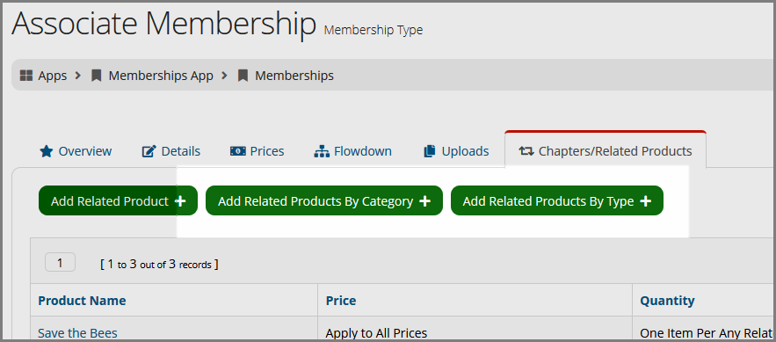Open the Overview tab
This screenshot has width=776, height=342.
point(76,151)
